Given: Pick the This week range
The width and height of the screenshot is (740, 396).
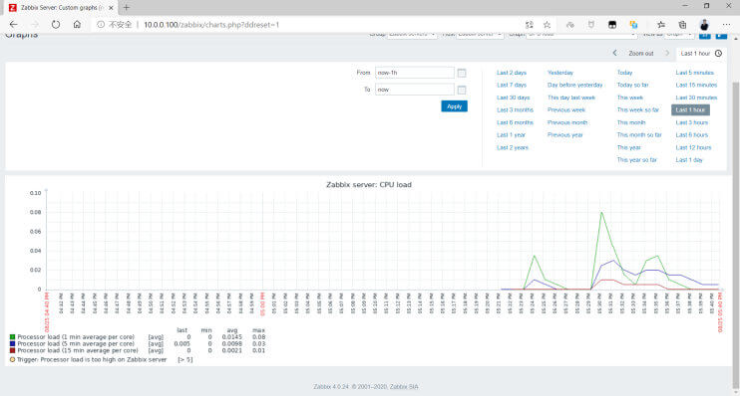Looking at the screenshot, I should (x=630, y=98).
